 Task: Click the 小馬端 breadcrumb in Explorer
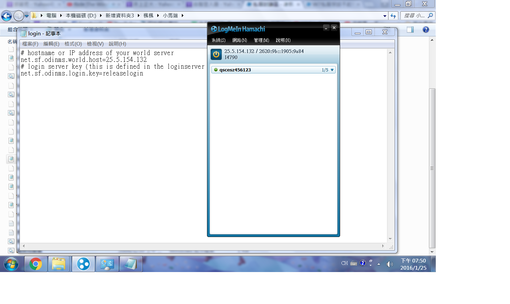click(170, 16)
